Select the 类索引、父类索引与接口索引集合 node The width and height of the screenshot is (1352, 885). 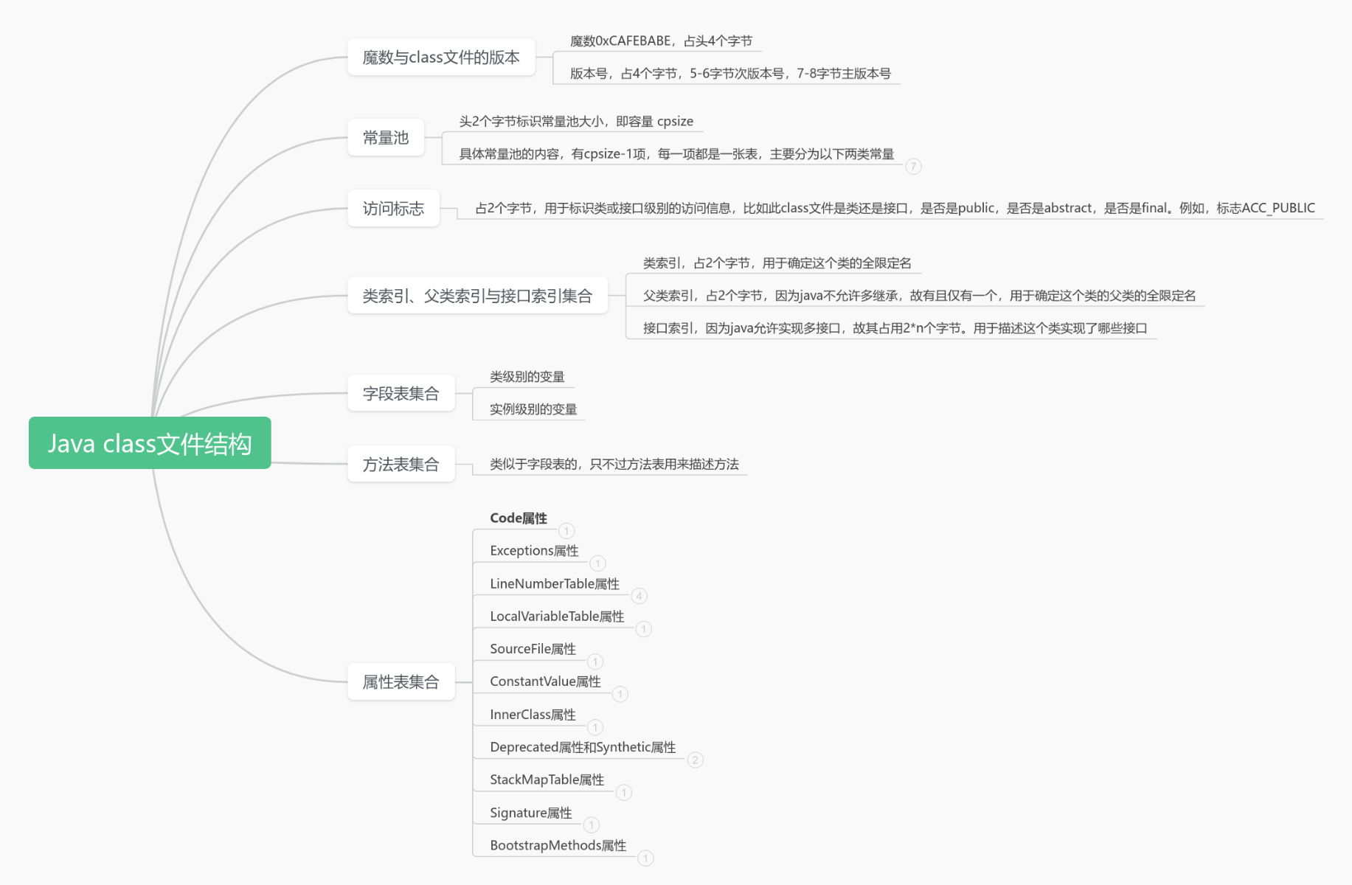tap(476, 294)
